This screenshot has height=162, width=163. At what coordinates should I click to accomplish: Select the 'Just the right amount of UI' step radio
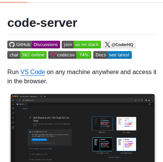point(30,154)
